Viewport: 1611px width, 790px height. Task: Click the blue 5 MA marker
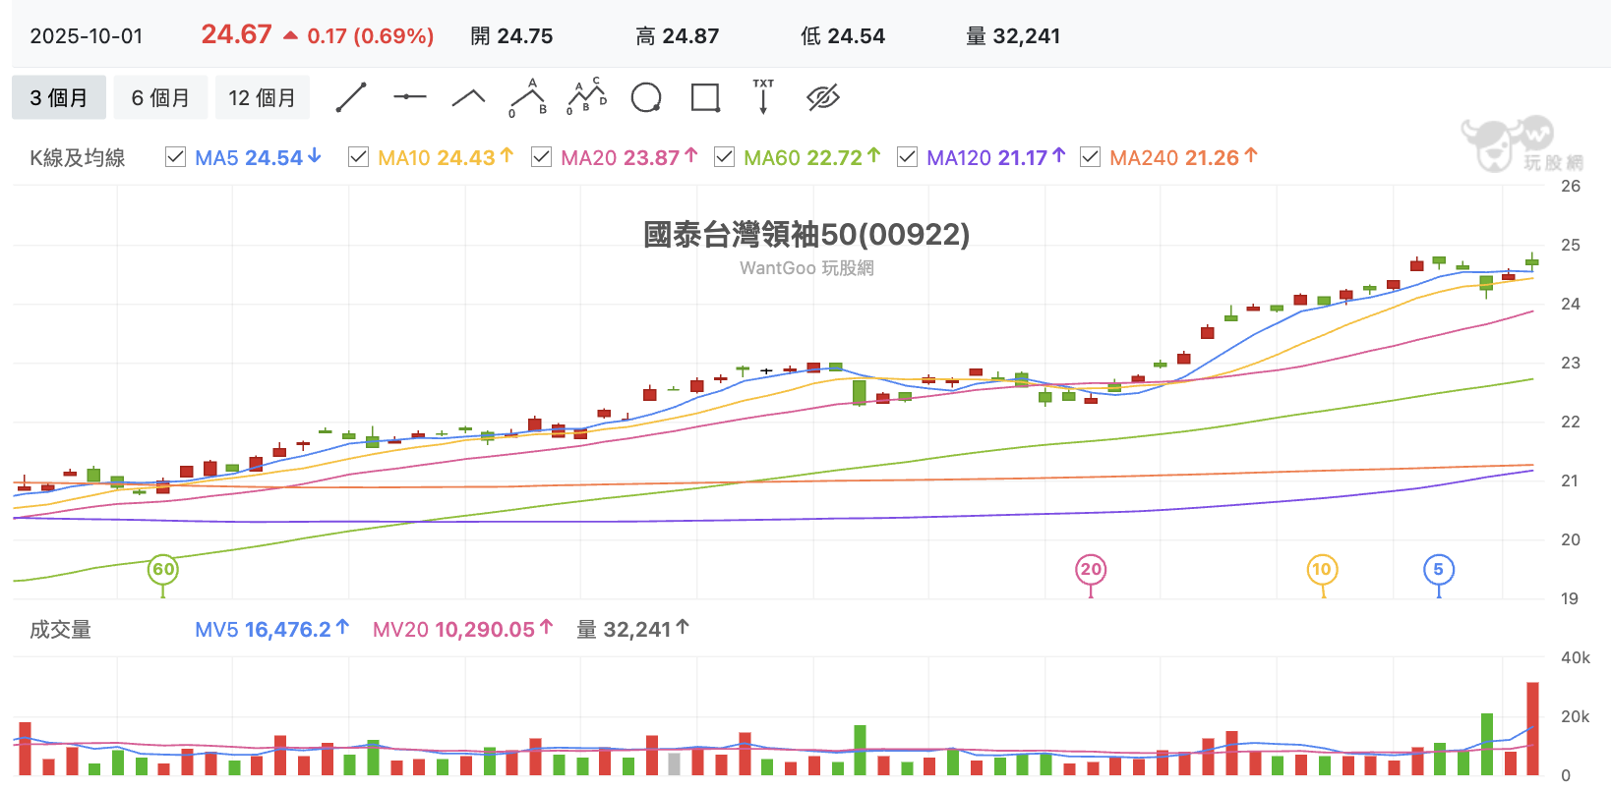(1439, 570)
